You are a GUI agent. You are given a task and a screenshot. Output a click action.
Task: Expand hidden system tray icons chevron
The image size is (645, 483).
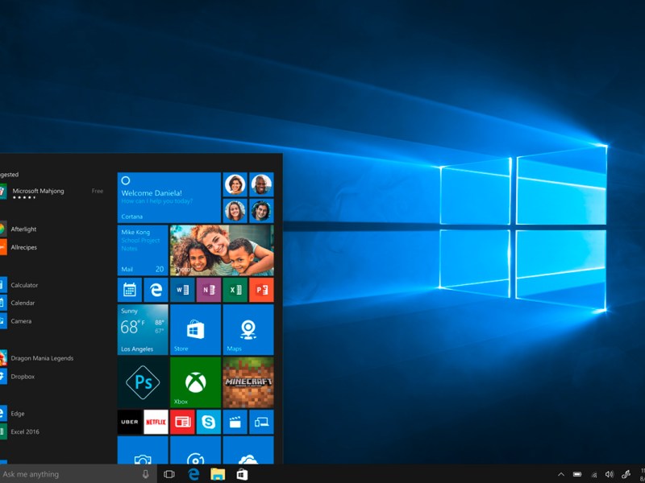[561, 474]
